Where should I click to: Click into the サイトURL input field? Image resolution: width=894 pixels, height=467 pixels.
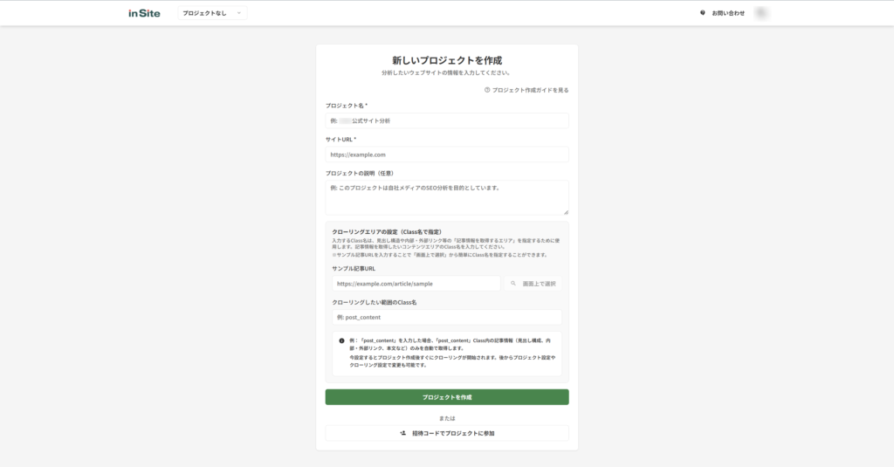pyautogui.click(x=447, y=155)
